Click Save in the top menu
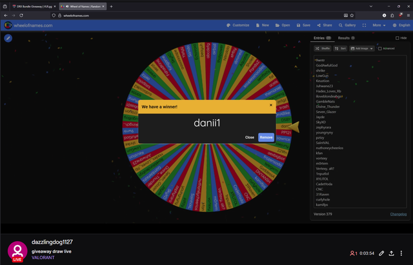 pos(303,25)
